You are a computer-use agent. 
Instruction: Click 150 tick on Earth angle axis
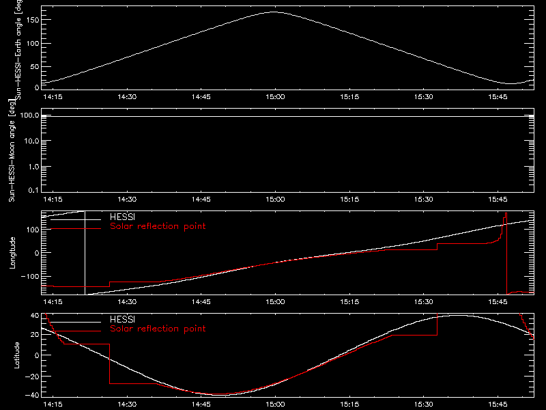click(x=32, y=20)
